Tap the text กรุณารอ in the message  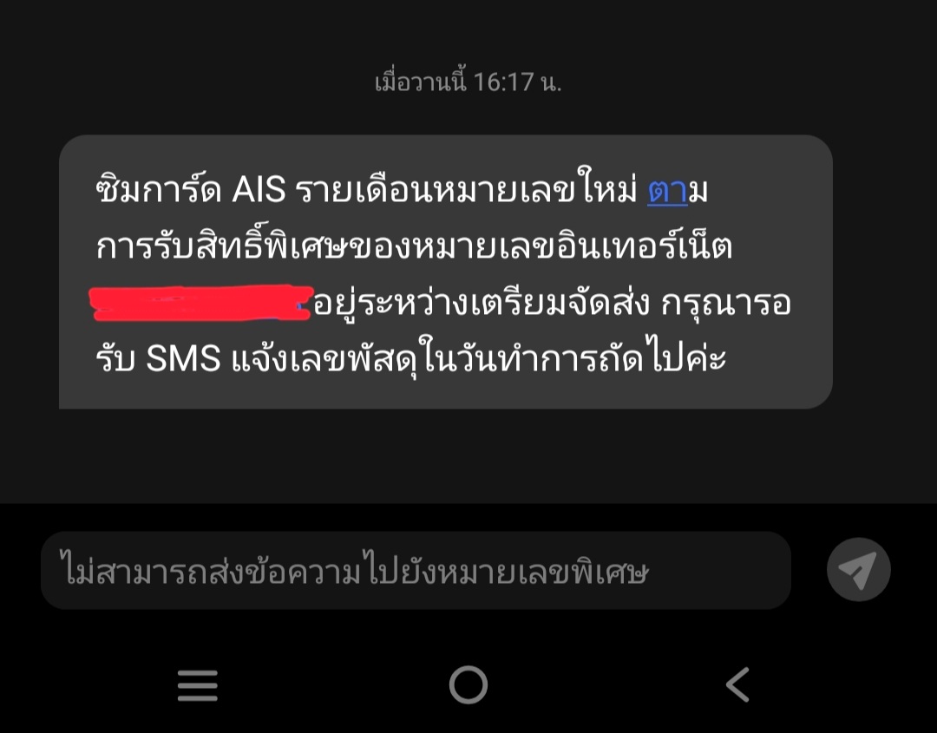tap(726, 303)
